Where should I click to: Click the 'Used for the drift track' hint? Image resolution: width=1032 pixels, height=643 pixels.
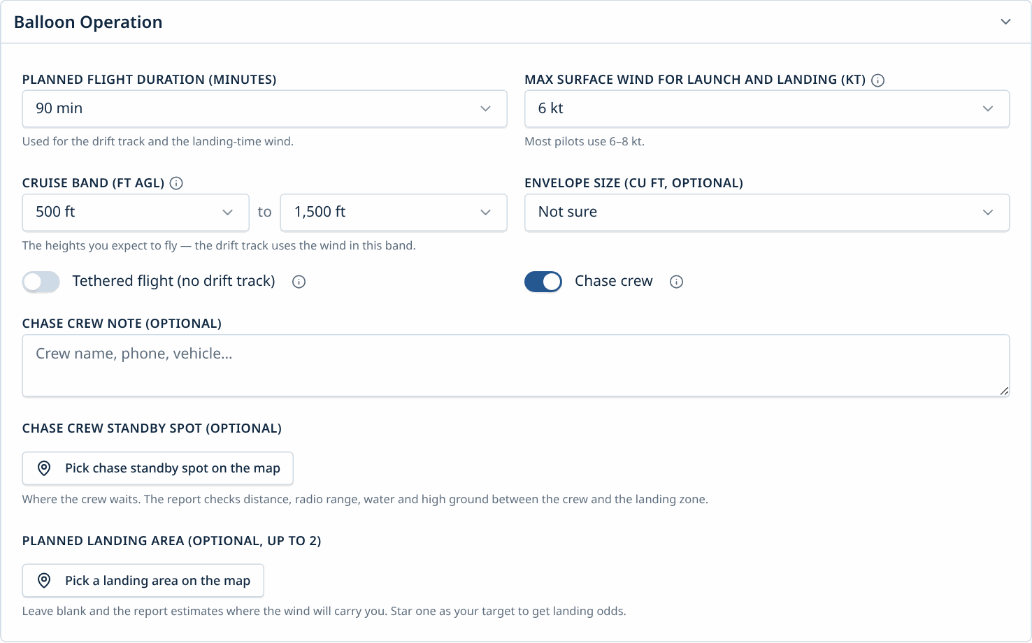pyautogui.click(x=158, y=141)
